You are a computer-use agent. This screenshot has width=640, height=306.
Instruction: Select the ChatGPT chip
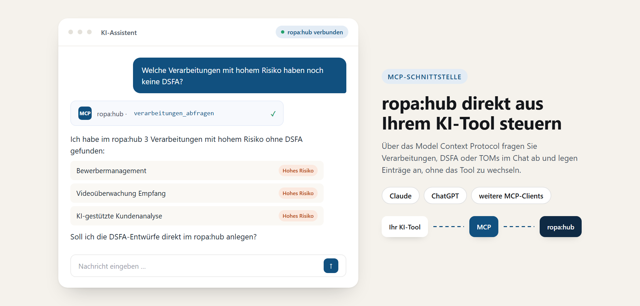(445, 195)
